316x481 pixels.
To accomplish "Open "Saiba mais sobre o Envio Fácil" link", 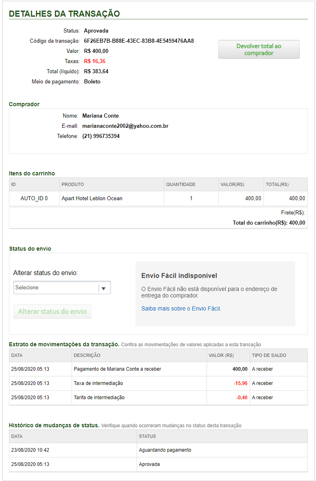I will tap(181, 308).
